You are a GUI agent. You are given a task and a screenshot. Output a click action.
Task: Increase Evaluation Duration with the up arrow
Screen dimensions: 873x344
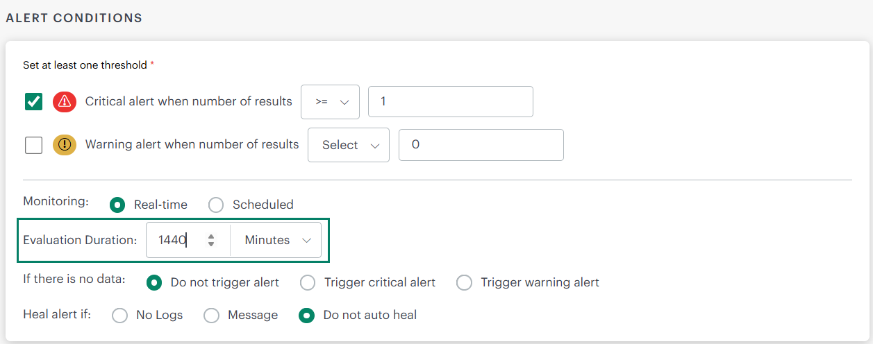211,236
